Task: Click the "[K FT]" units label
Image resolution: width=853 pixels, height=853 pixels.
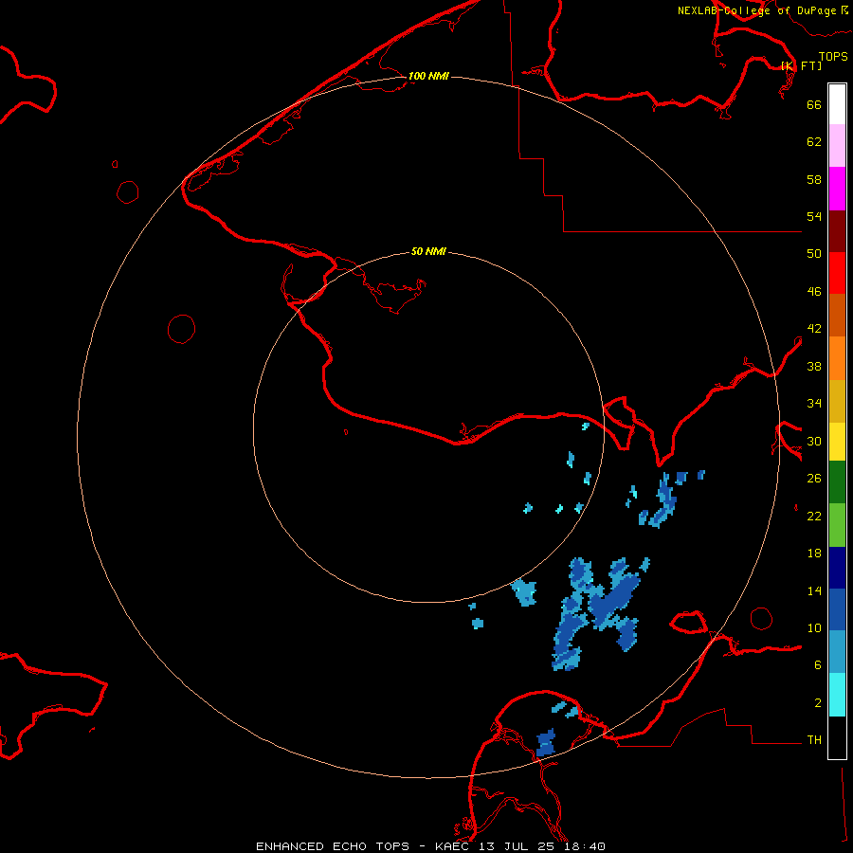Action: pos(801,65)
